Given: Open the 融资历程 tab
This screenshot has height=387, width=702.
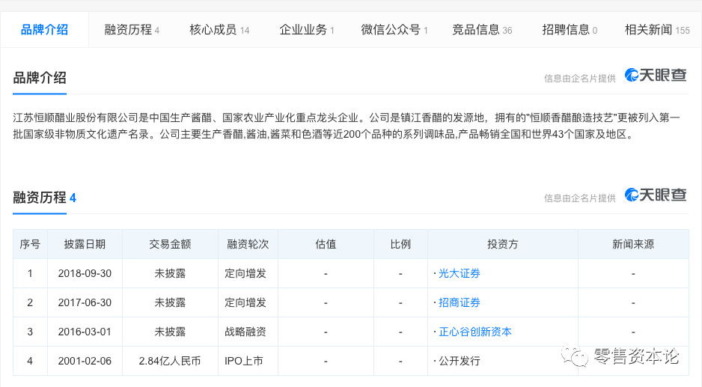Looking at the screenshot, I should [x=132, y=30].
